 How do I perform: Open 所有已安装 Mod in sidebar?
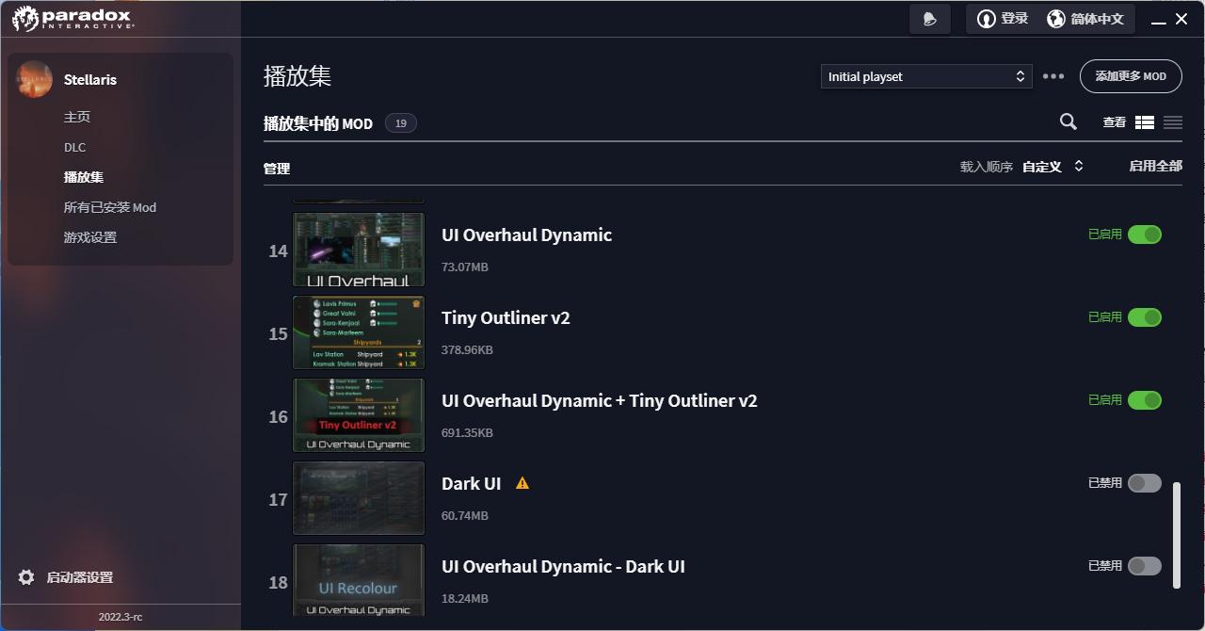(x=110, y=207)
